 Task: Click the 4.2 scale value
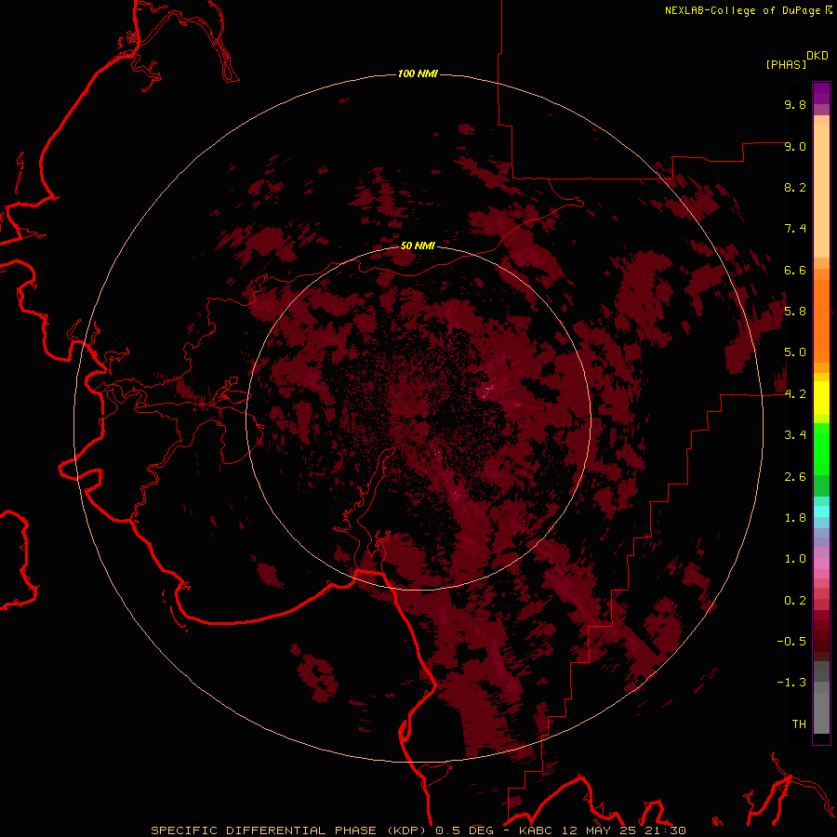[x=795, y=394]
